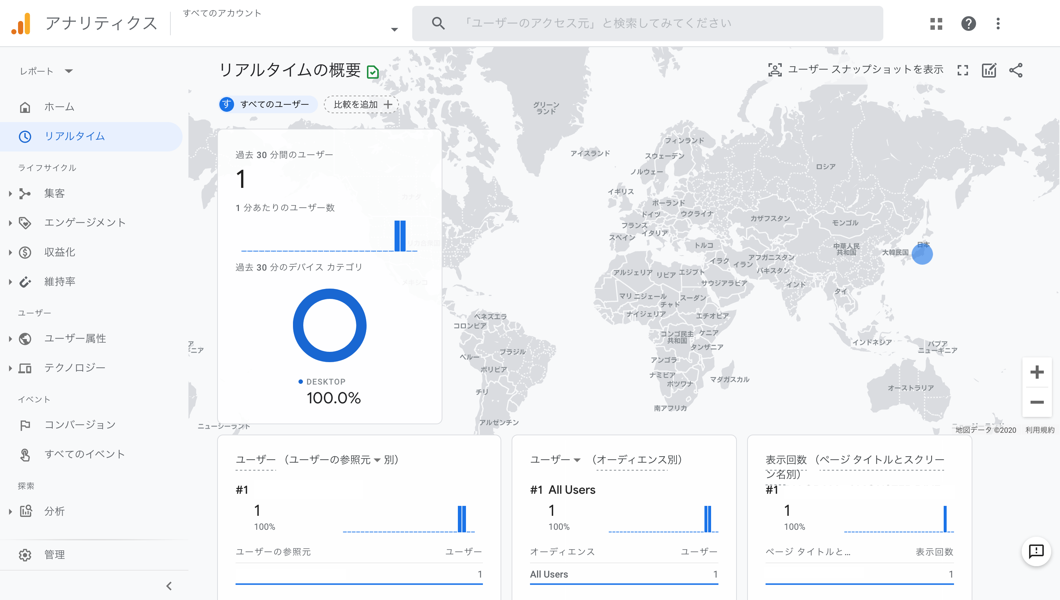Expand the 収益化 section arrow
Screen dimensions: 1060x600
point(10,252)
